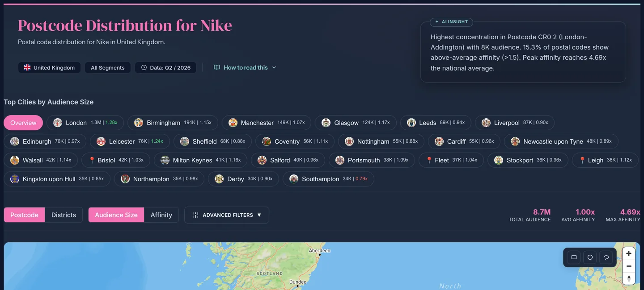The image size is (644, 290).
Task: Select the circle selection map tool
Action: click(590, 257)
